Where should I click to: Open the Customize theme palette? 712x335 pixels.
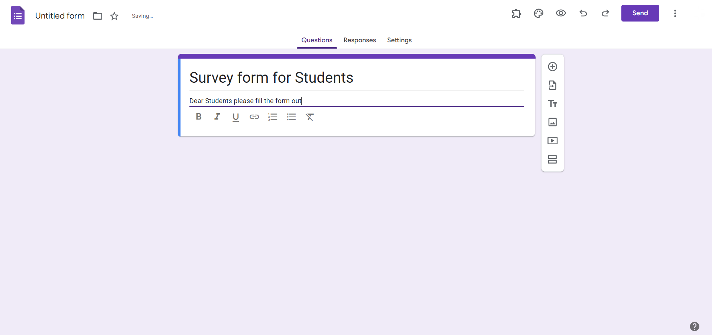539,13
